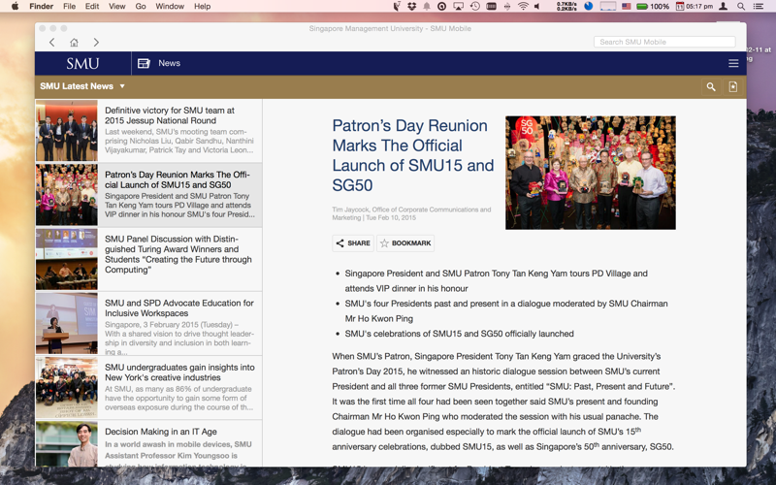Viewport: 776px width, 485px height.
Task: Click the Search SMU Mobile field
Action: [664, 42]
